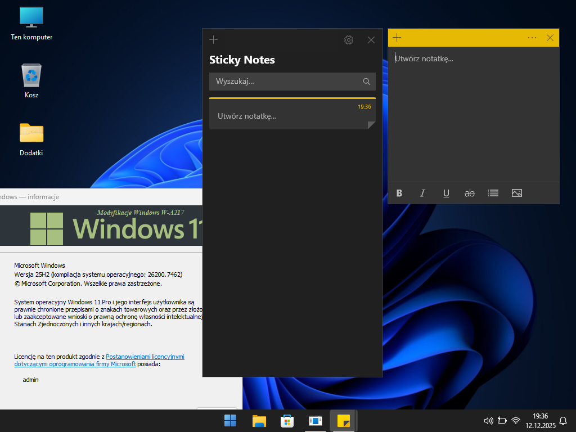The image size is (576, 432).
Task: Create new note from Sticky Notes list
Action: coord(213,39)
